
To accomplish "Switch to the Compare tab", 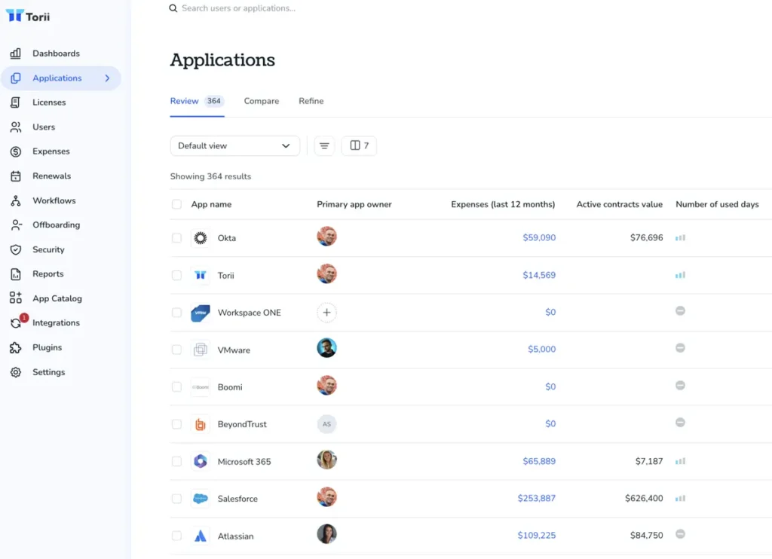I will [x=262, y=102].
